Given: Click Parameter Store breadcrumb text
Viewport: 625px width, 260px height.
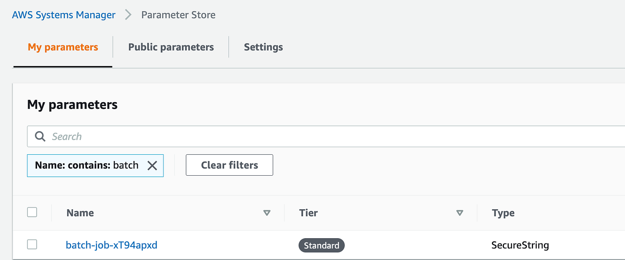Looking at the screenshot, I should point(178,15).
